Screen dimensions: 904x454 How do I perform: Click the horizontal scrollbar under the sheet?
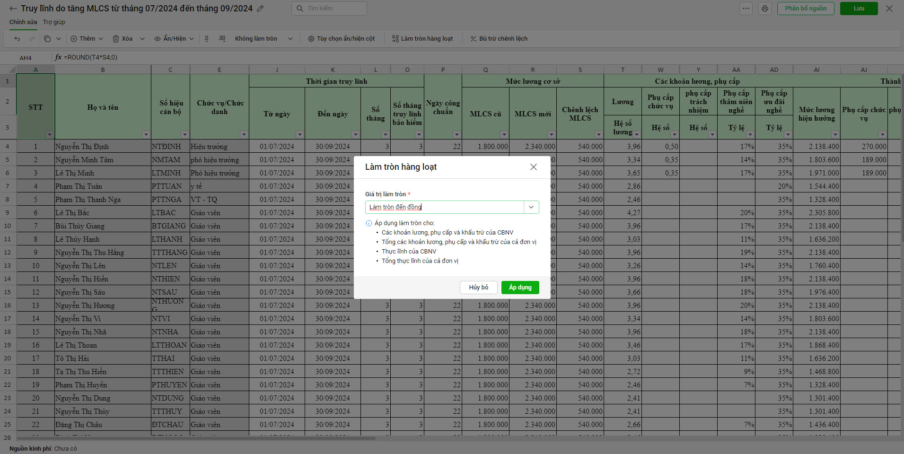[x=196, y=438]
